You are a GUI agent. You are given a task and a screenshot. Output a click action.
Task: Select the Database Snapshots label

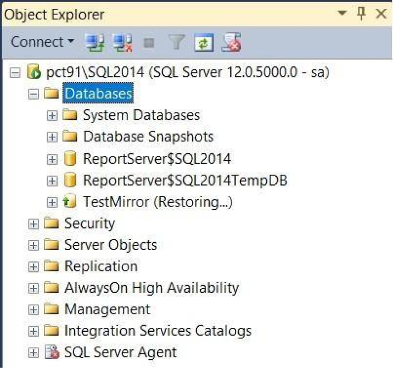point(148,137)
